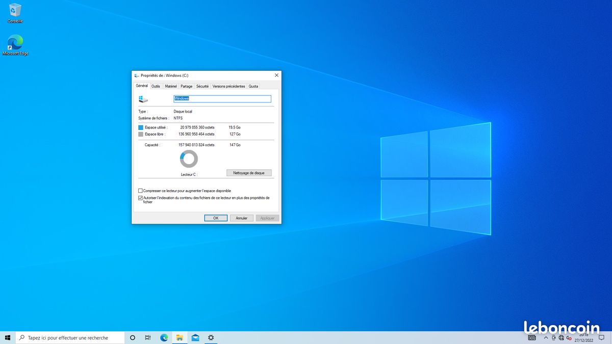The height and width of the screenshot is (344, 612).
Task: Click the Capacité label
Action: 152,145
